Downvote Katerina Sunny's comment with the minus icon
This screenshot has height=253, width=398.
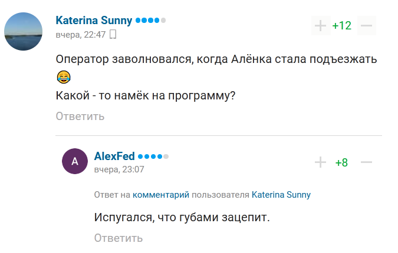(366, 26)
